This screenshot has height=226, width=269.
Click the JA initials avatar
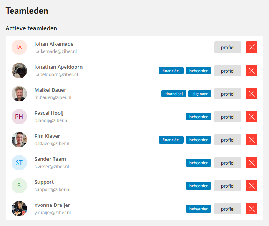(19, 47)
